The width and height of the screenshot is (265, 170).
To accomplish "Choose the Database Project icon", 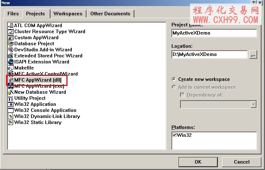I will tap(11, 43).
